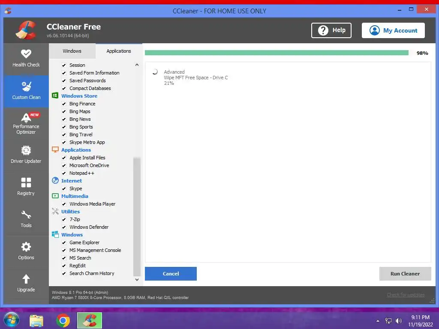Open the Help button

[331, 30]
